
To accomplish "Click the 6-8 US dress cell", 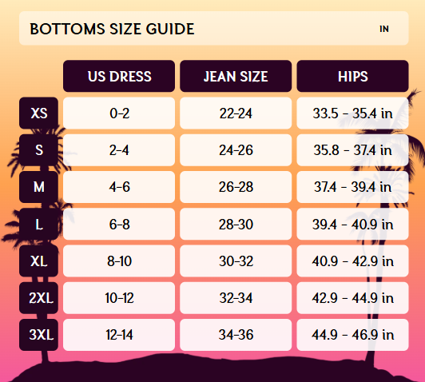I will [x=119, y=224].
